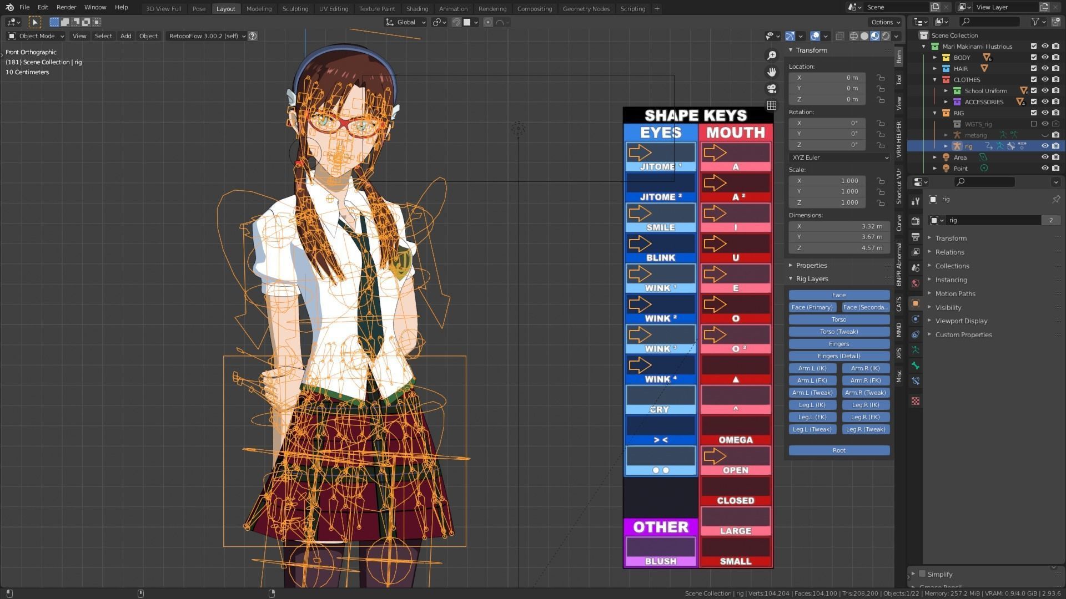Image resolution: width=1066 pixels, height=599 pixels.
Task: Open World properties tab icon
Action: [x=916, y=283]
